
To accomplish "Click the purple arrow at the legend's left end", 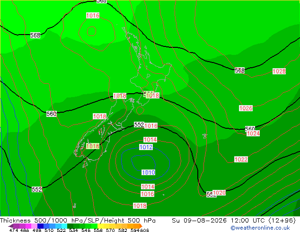I will point(11,226).
